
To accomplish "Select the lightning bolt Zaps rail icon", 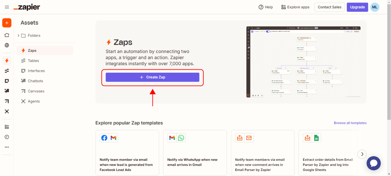I will tap(7, 60).
